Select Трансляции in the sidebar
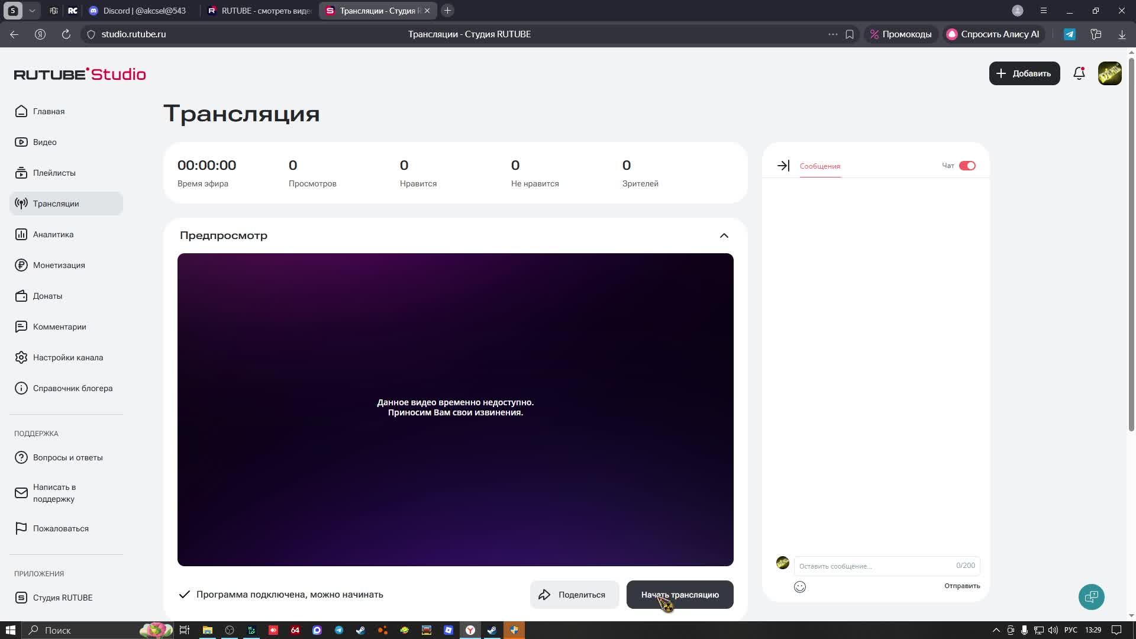This screenshot has width=1136, height=639. click(56, 204)
